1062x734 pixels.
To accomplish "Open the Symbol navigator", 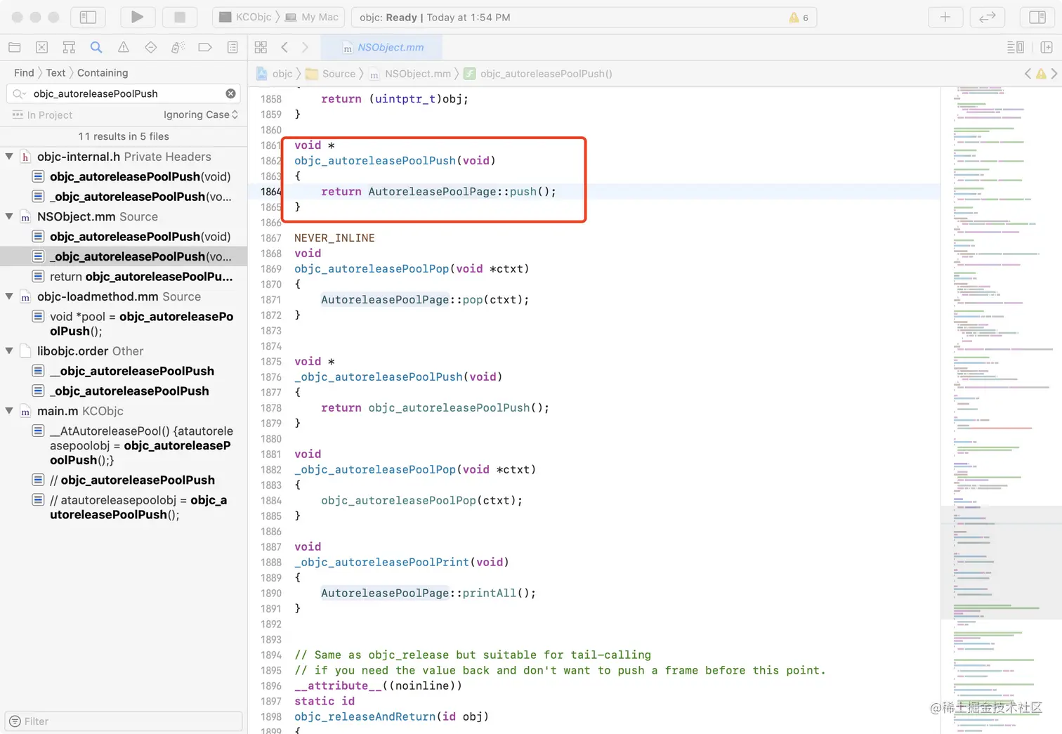I will tap(69, 47).
